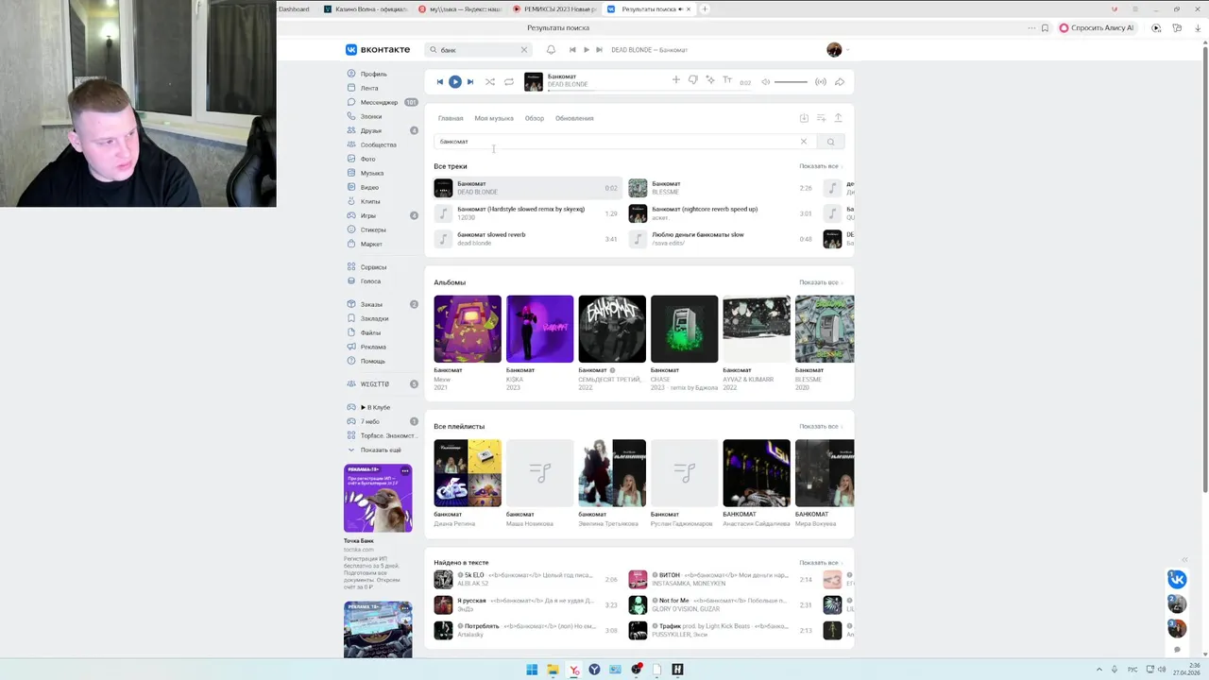This screenshot has height=680, width=1209.
Task: Click the music search magnifier button
Action: (830, 142)
